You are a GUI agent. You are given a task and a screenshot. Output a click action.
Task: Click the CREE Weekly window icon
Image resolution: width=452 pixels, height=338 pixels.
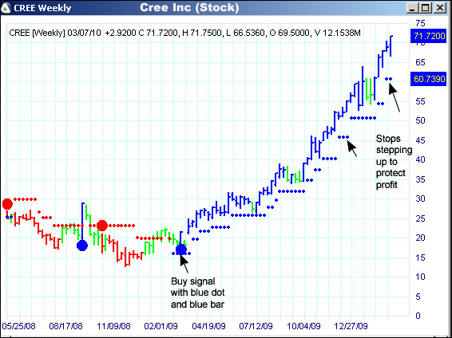6,8
